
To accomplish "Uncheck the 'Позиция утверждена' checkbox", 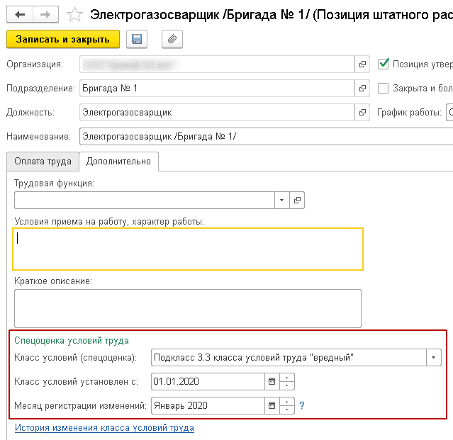I will click(x=383, y=64).
